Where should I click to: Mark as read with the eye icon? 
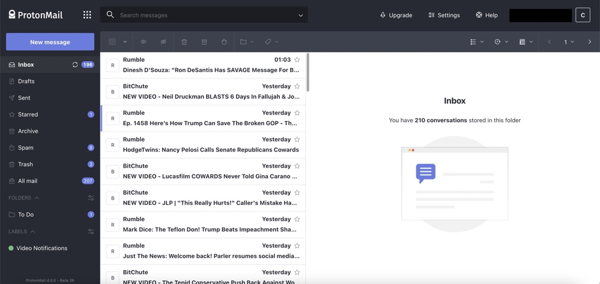144,42
